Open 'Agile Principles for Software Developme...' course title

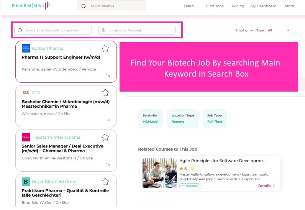tap(223, 161)
